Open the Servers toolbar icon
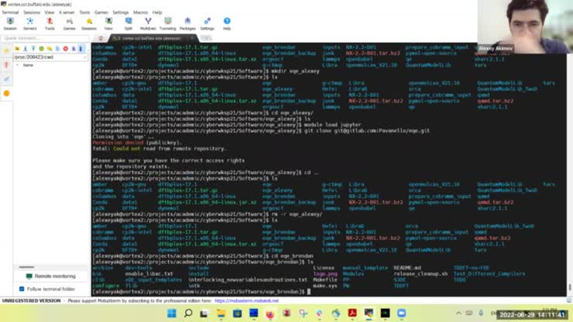 29,23
